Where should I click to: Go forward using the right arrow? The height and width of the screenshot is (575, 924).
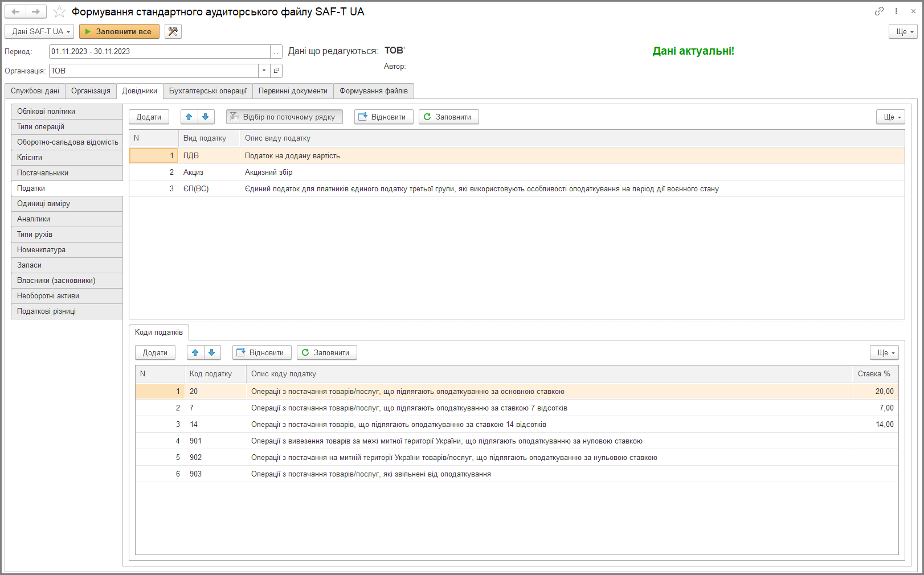pyautogui.click(x=36, y=11)
